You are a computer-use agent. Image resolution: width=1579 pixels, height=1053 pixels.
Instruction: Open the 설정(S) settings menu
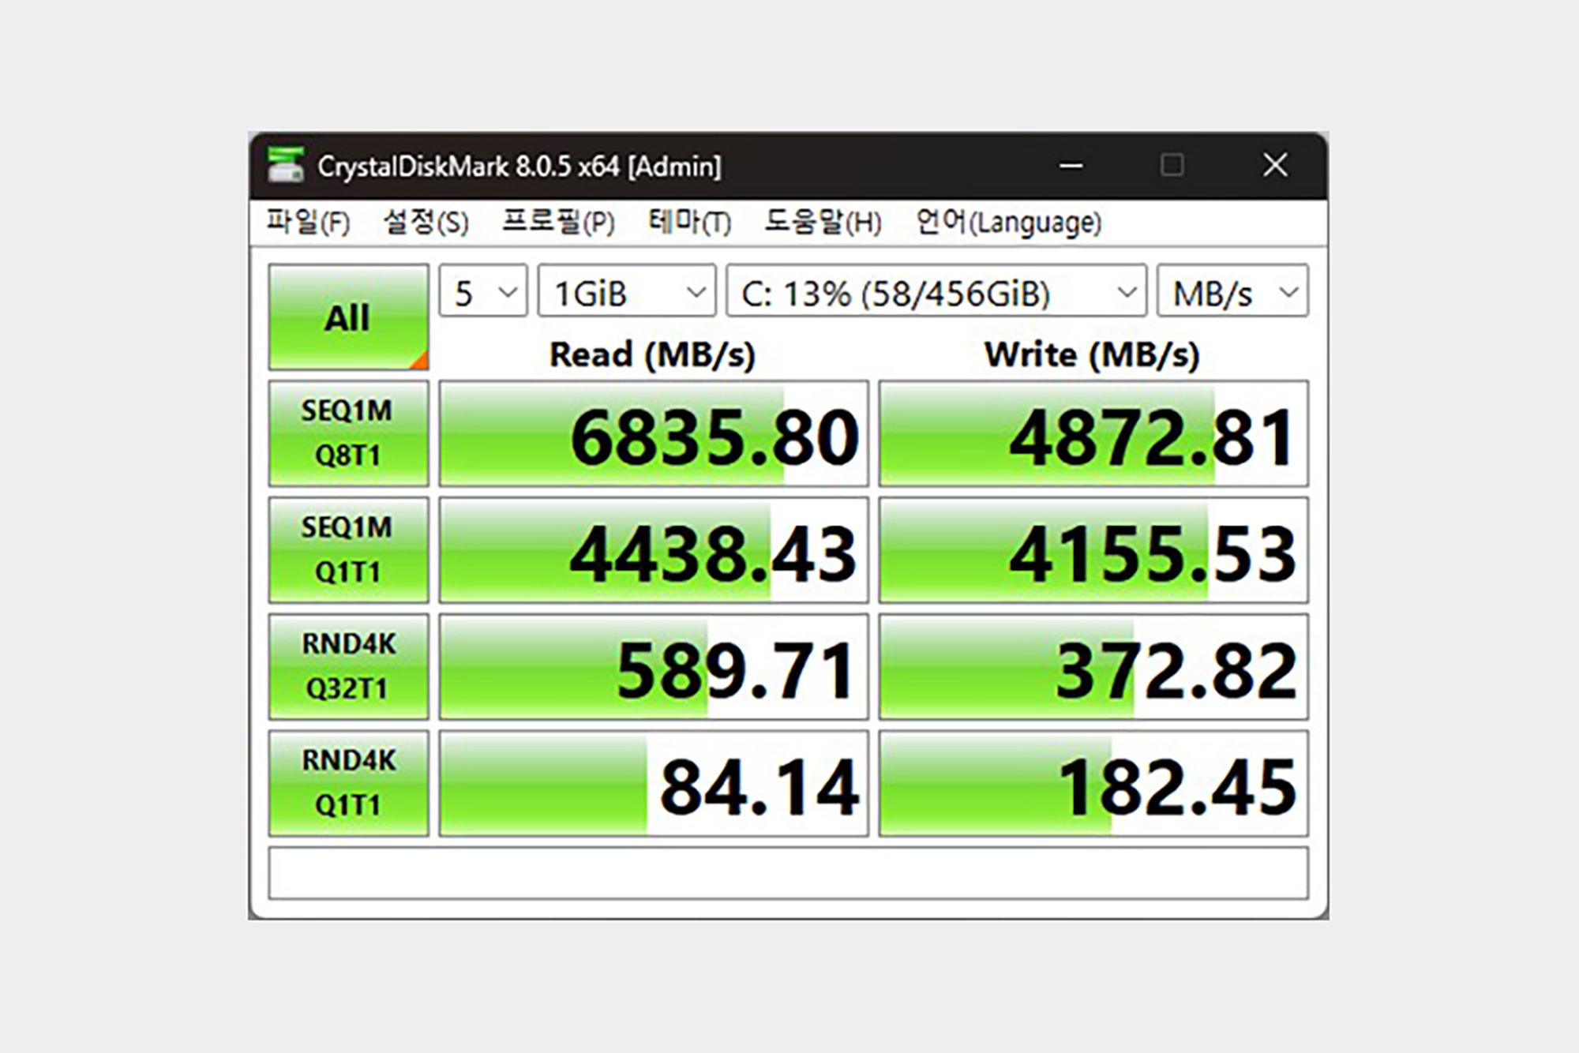(426, 223)
